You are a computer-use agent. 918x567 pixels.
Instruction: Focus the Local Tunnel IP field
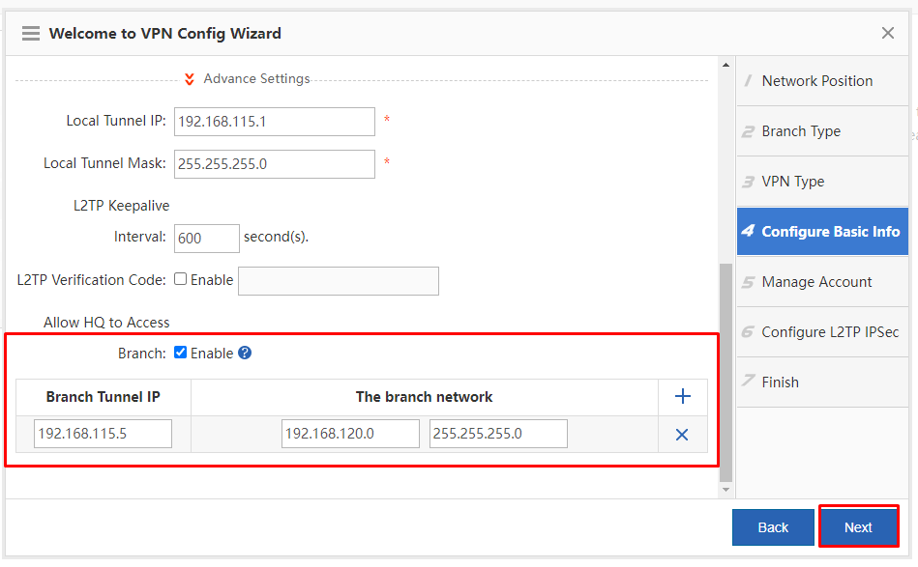coord(275,122)
